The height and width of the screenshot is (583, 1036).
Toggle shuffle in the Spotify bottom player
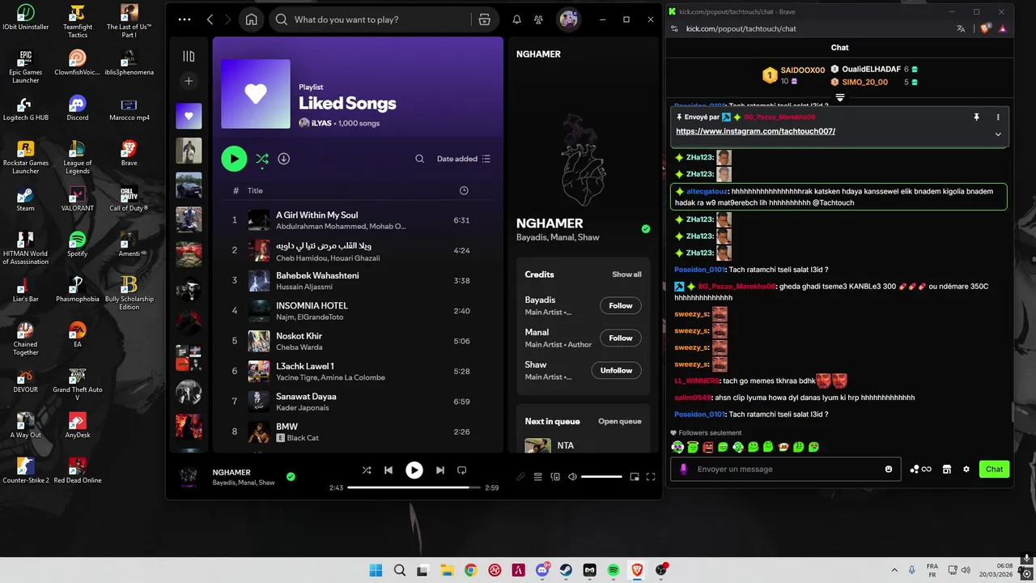(x=367, y=470)
